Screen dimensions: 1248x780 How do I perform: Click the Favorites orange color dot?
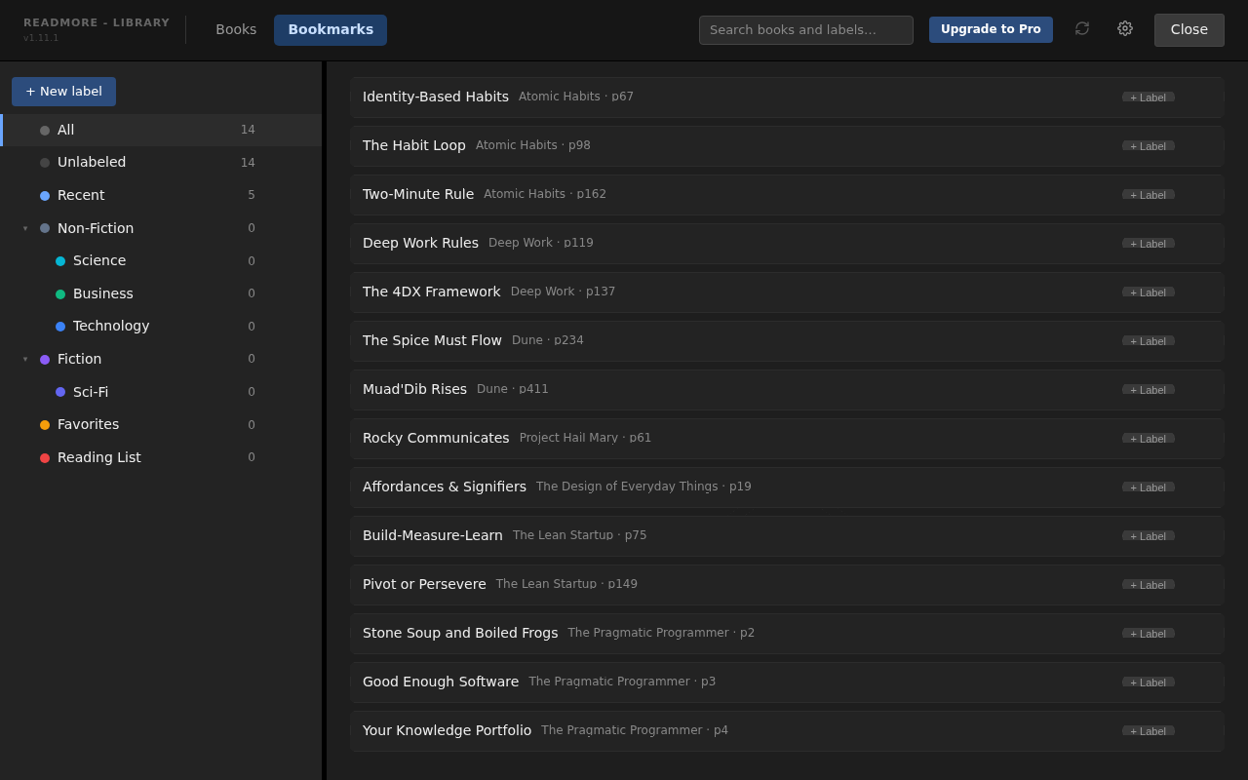click(45, 425)
